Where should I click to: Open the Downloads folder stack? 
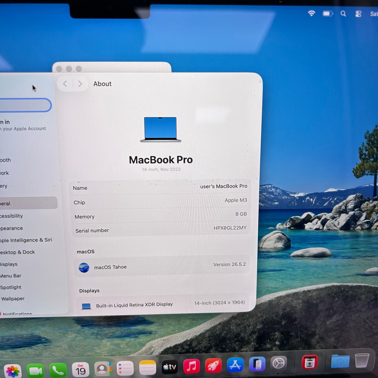click(x=340, y=361)
